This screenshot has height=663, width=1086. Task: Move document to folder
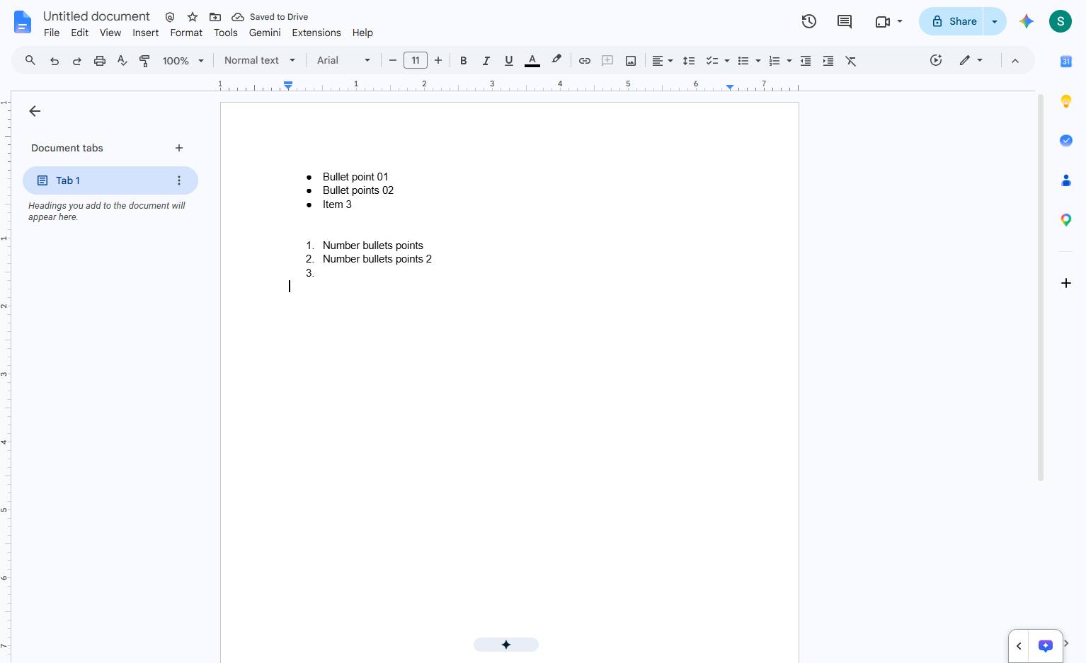click(x=215, y=17)
